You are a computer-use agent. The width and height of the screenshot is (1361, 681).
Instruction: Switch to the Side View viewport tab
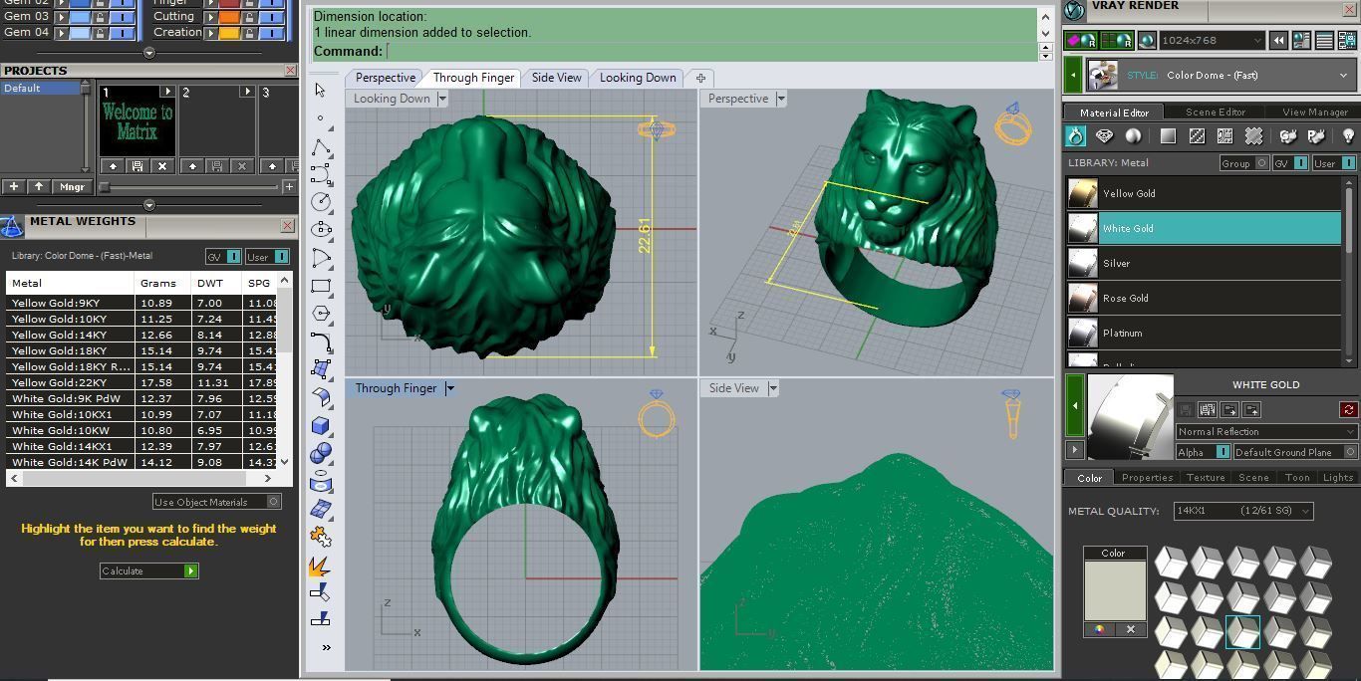coord(556,78)
